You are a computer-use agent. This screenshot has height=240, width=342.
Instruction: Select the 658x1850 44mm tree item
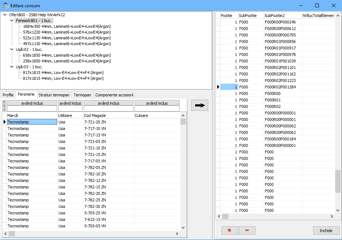tap(67, 55)
